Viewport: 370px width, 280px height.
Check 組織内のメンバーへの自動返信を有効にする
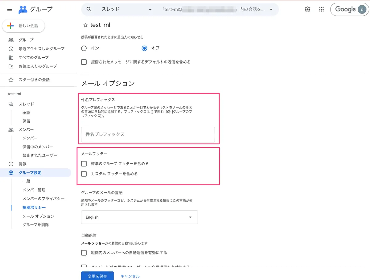[x=84, y=253]
